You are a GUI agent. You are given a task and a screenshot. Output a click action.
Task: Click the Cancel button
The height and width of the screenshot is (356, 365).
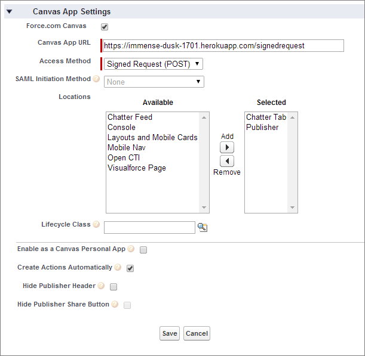point(197,333)
